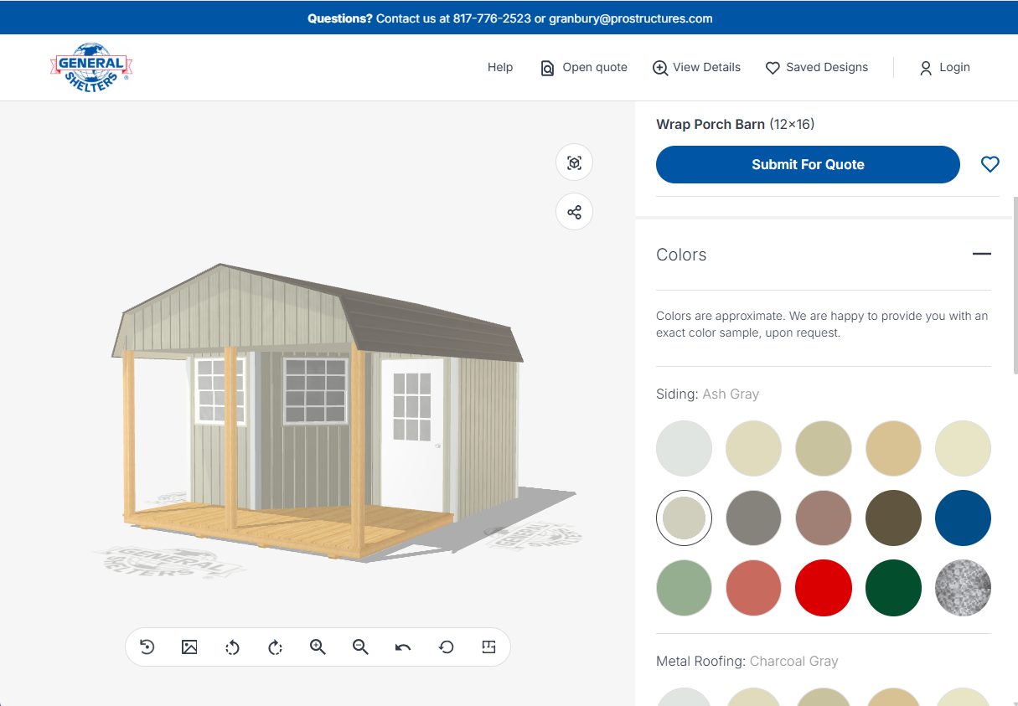The width and height of the screenshot is (1018, 706).
Task: Zoom in on the 3D shed
Action: (318, 647)
